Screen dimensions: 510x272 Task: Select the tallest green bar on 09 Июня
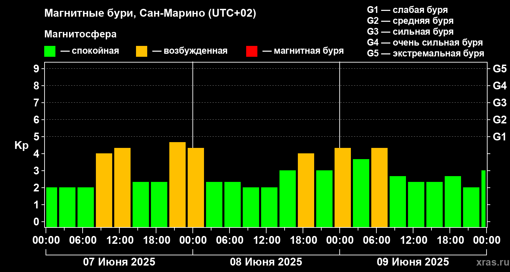(x=361, y=193)
